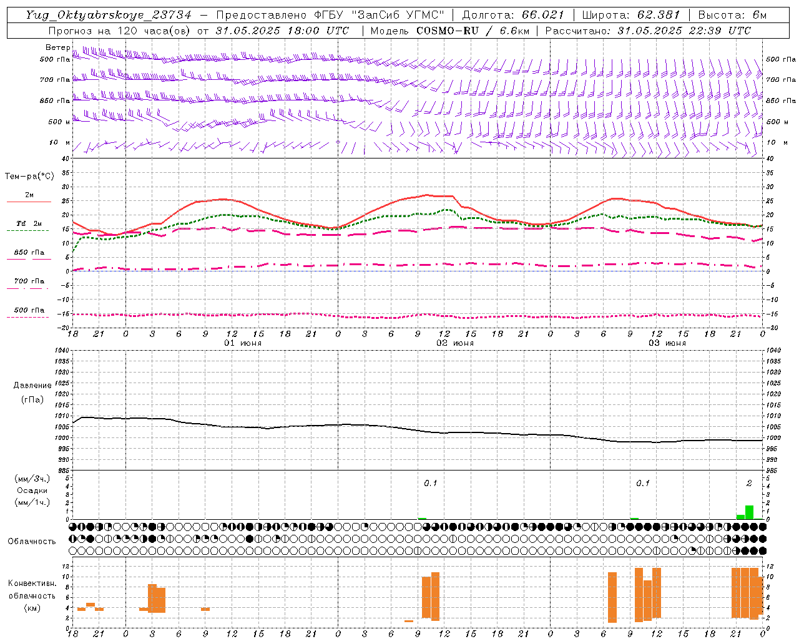Click the tallest green precipitation bar
Viewport: 799px width, 639px height.
click(x=749, y=512)
